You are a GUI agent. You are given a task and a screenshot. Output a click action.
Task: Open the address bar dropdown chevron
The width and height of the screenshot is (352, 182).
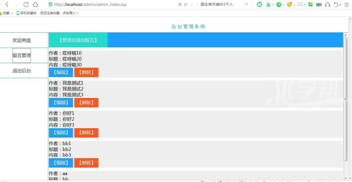[192, 5]
